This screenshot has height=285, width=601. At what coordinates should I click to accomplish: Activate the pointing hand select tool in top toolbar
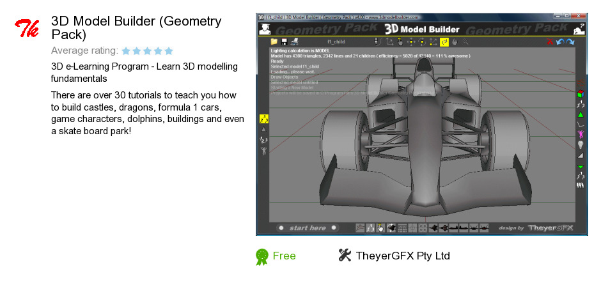click(x=400, y=42)
